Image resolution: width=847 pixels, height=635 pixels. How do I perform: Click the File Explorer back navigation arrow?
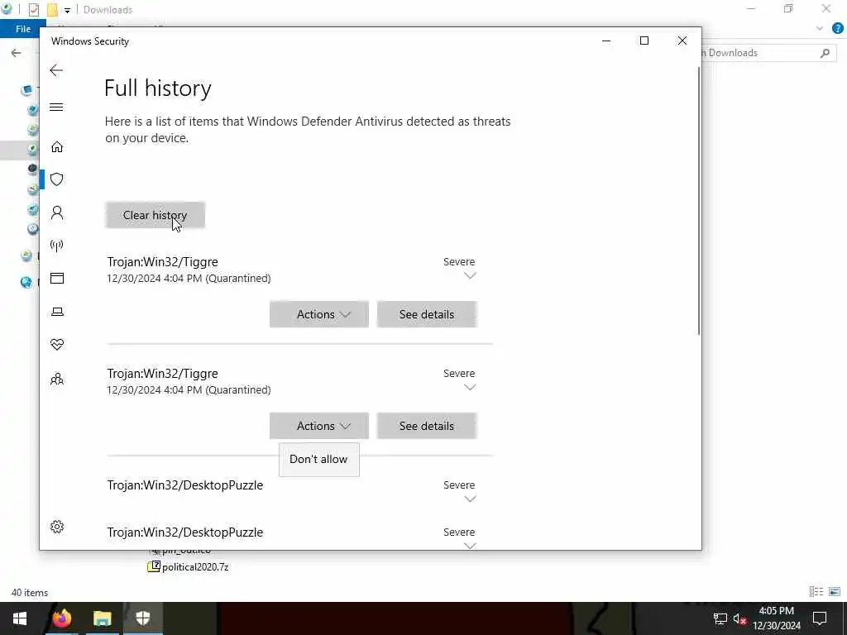tap(17, 53)
